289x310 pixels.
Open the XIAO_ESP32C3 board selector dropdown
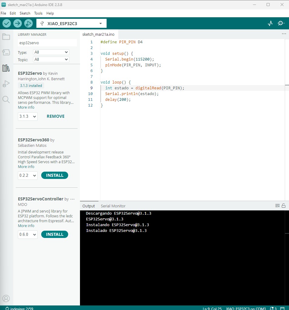coord(71,23)
